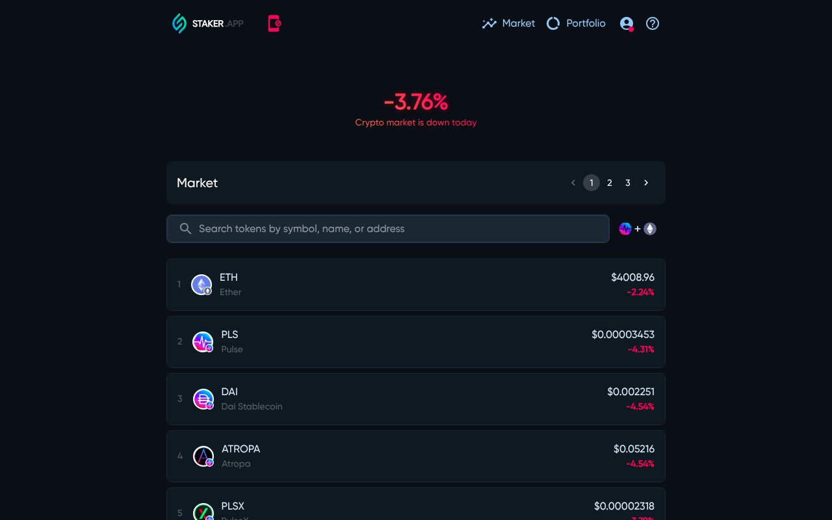Image resolution: width=832 pixels, height=520 pixels.
Task: Click the Ether token logo
Action: click(x=201, y=284)
